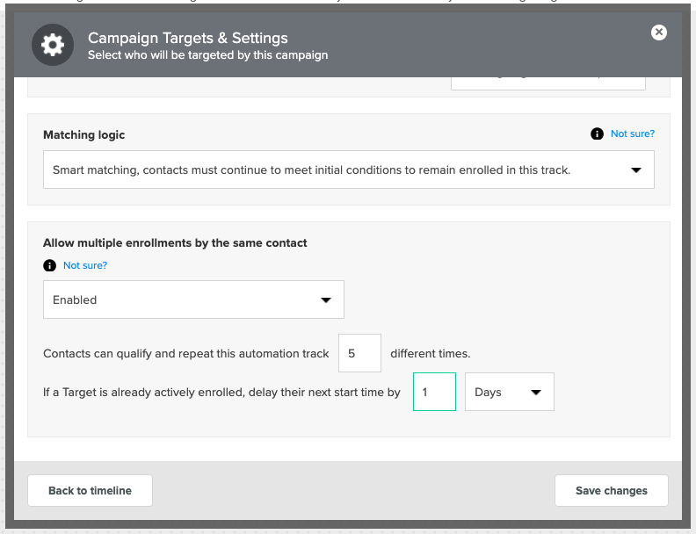Open the Days unit dropdown
Screen dimensions: 696x534
pyautogui.click(x=509, y=392)
